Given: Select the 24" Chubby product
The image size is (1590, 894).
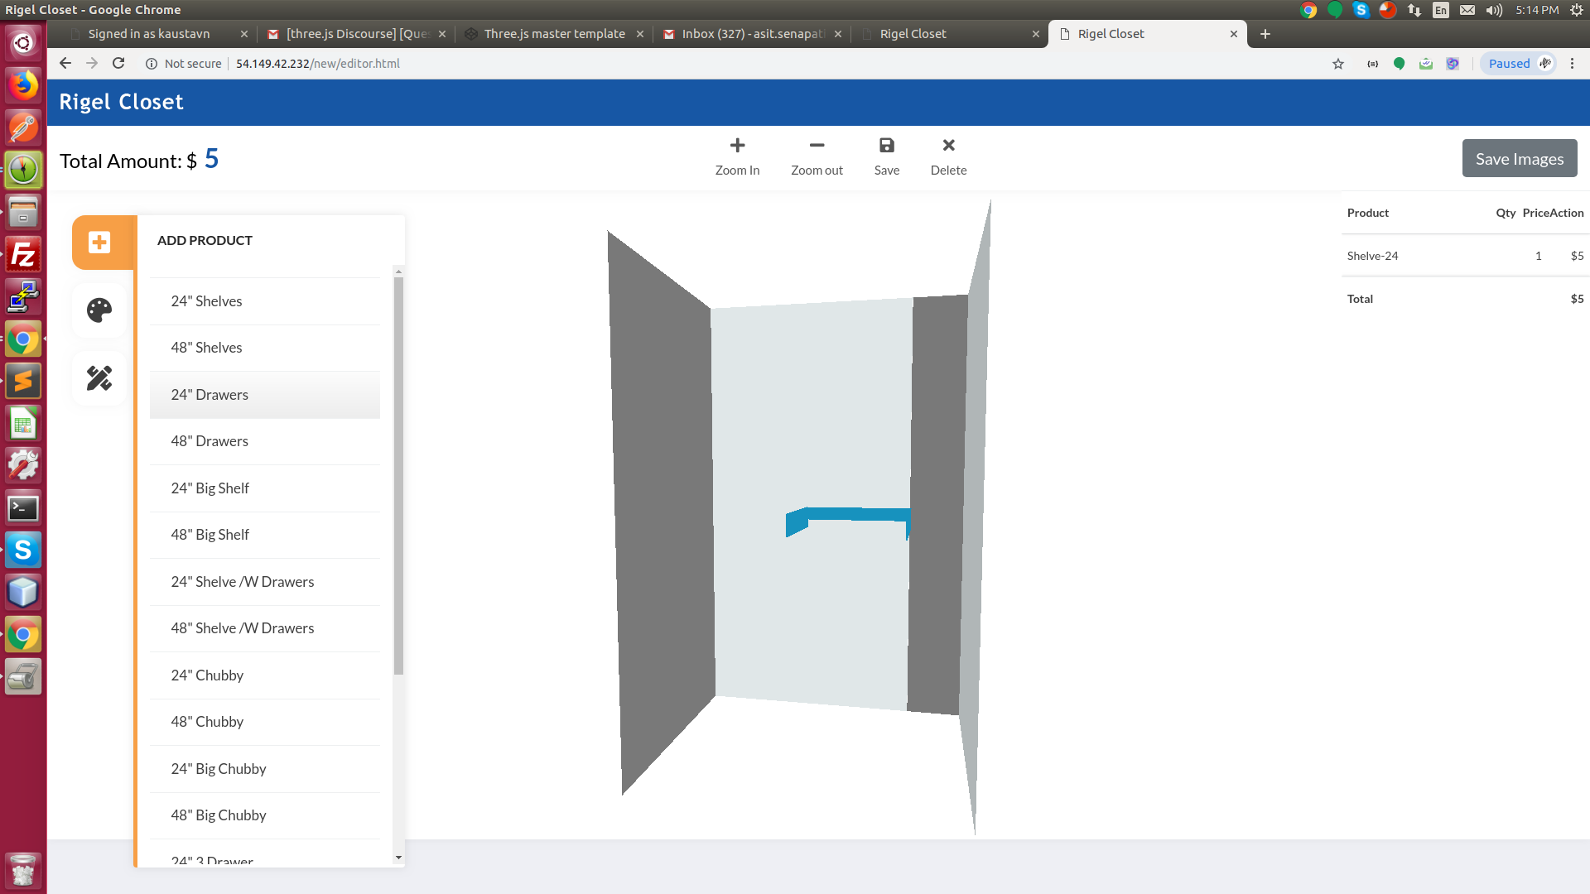Looking at the screenshot, I should coord(265,675).
